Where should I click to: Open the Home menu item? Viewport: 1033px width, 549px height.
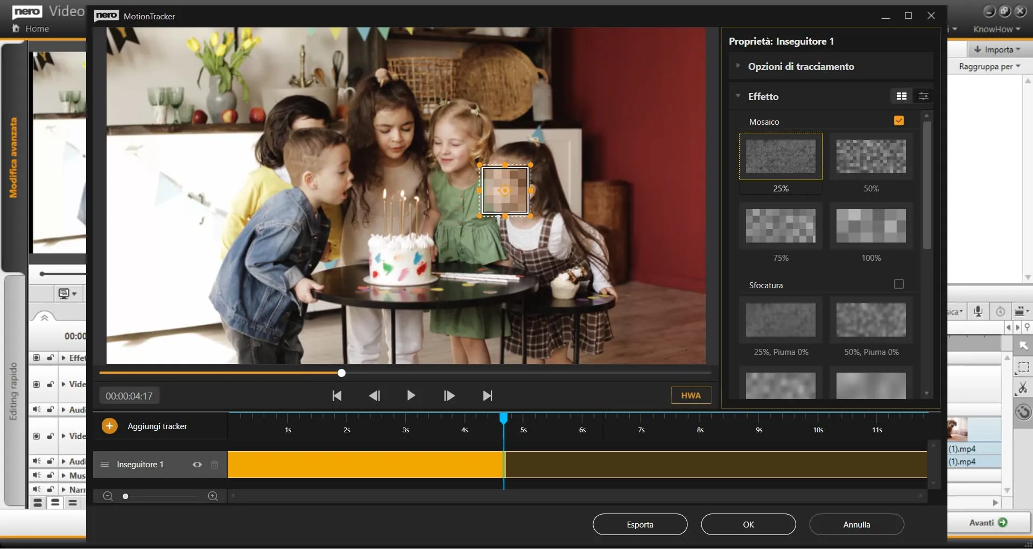(37, 28)
